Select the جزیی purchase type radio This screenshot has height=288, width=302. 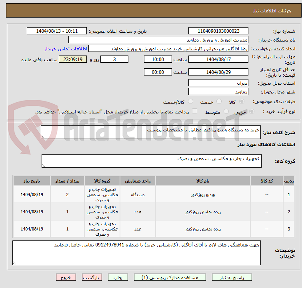tap(252, 111)
